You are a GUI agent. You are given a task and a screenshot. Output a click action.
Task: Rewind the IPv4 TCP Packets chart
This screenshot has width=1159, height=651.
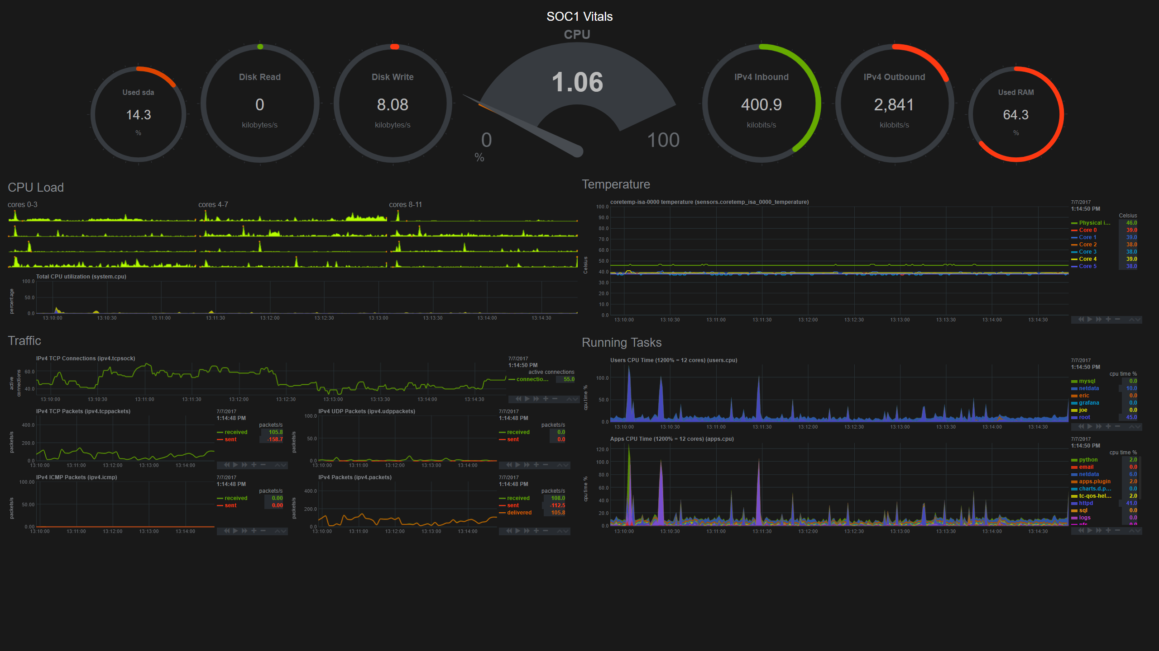click(x=227, y=465)
